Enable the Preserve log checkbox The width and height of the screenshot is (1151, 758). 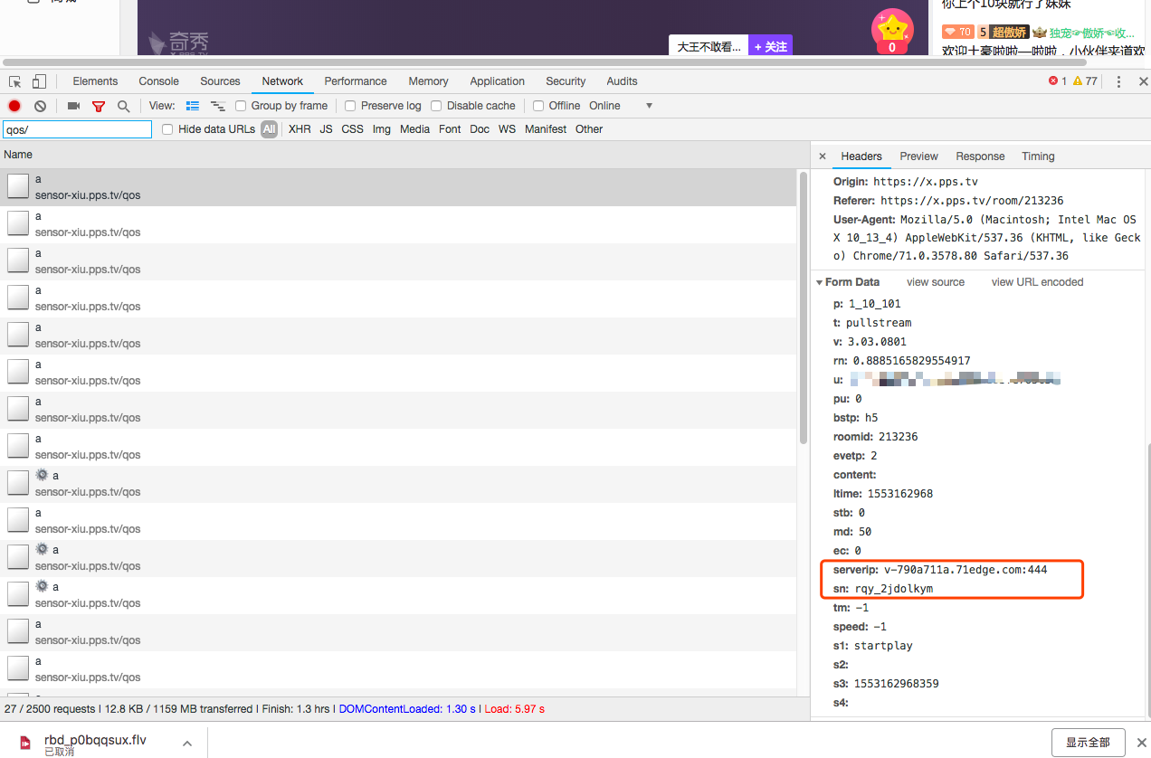click(x=350, y=106)
